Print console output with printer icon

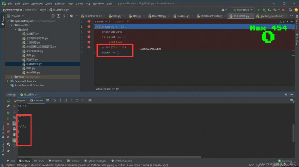pyautogui.click(x=14, y=129)
